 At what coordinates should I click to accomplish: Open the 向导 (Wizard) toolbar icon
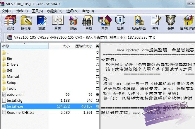104,21
